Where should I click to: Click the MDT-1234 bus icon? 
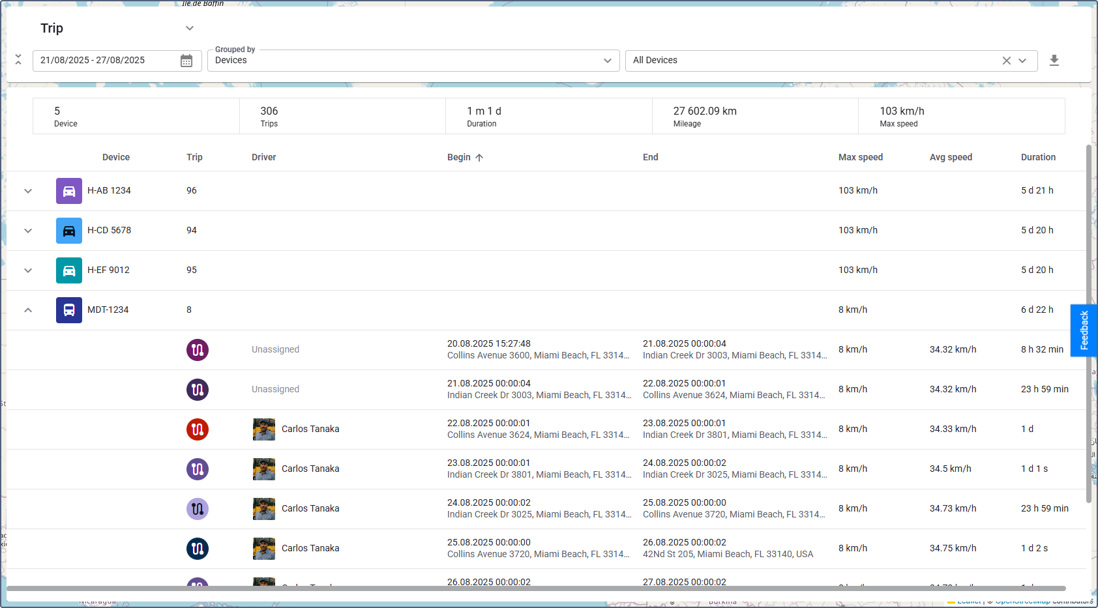(x=69, y=310)
